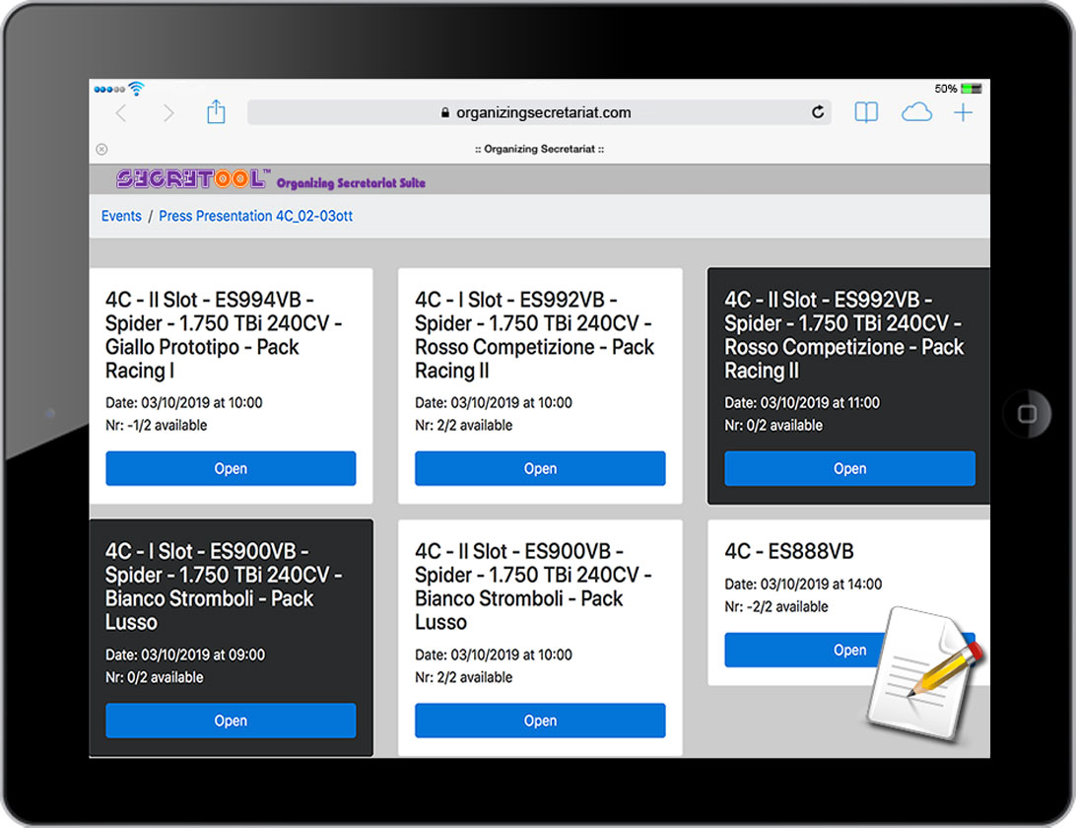The height and width of the screenshot is (828, 1076).
Task: Select the Organizing Secretariat tab title
Action: click(x=539, y=149)
